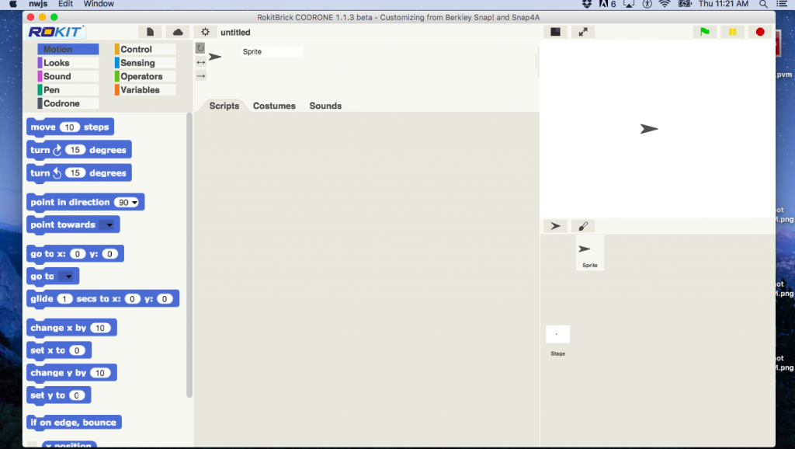The height and width of the screenshot is (449, 795).
Task: Open the cloud menu icon
Action: tap(178, 32)
